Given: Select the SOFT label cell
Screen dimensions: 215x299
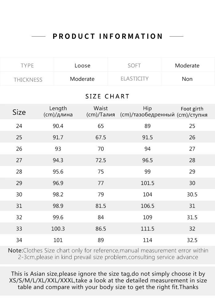Looking at the screenshot, I should click(x=134, y=65).
